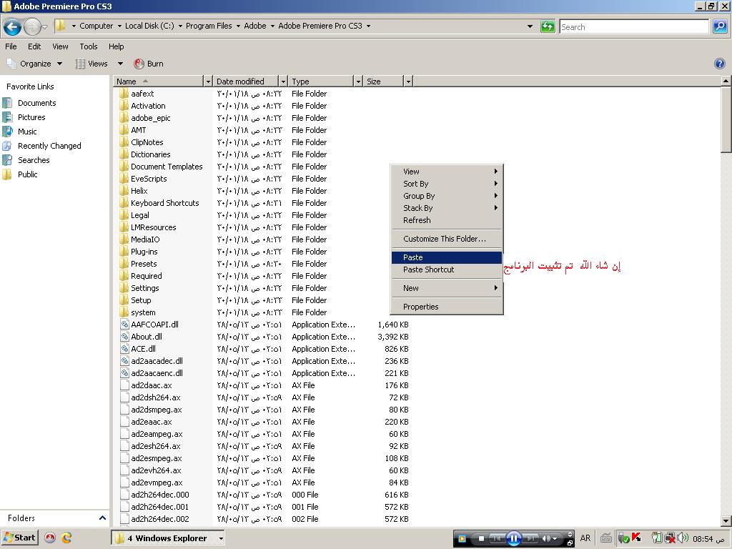
Task: Click the folder icon next to Plug-ins
Action: coord(124,252)
